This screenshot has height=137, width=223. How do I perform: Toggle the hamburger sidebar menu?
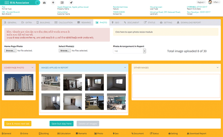(38, 3)
